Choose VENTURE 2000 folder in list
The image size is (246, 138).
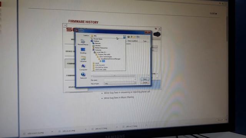click(100, 70)
